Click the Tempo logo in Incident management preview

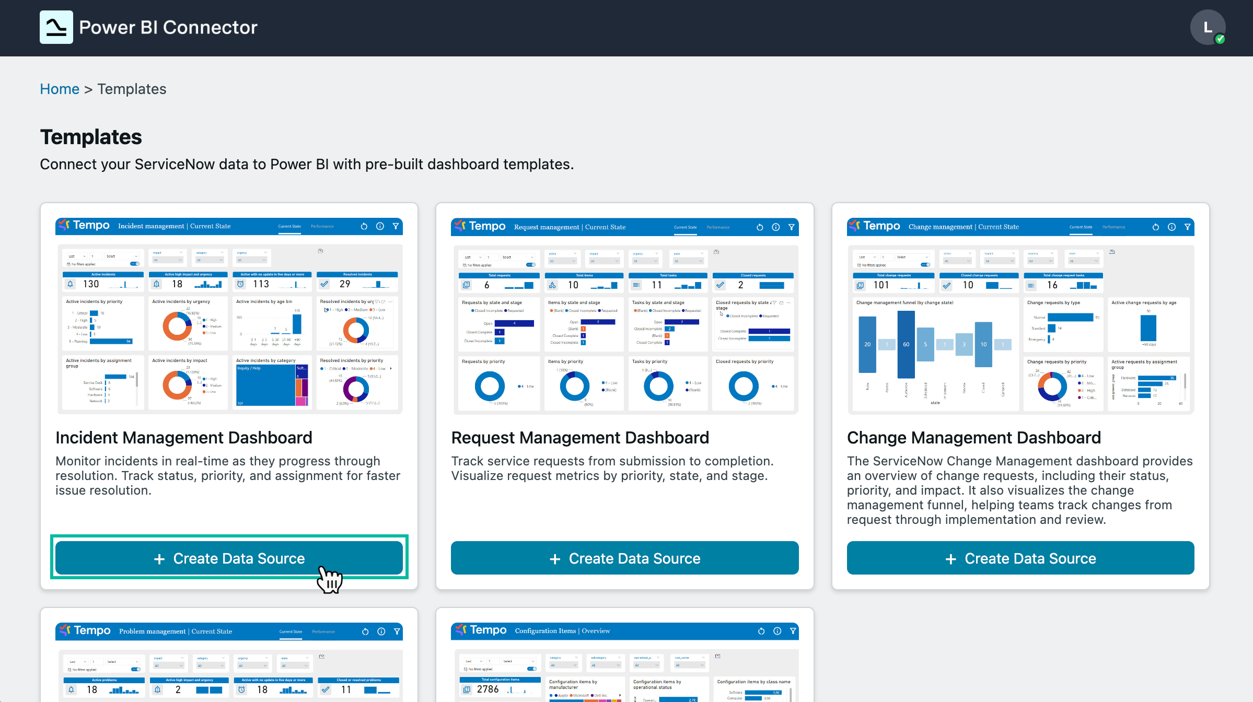pyautogui.click(x=84, y=225)
